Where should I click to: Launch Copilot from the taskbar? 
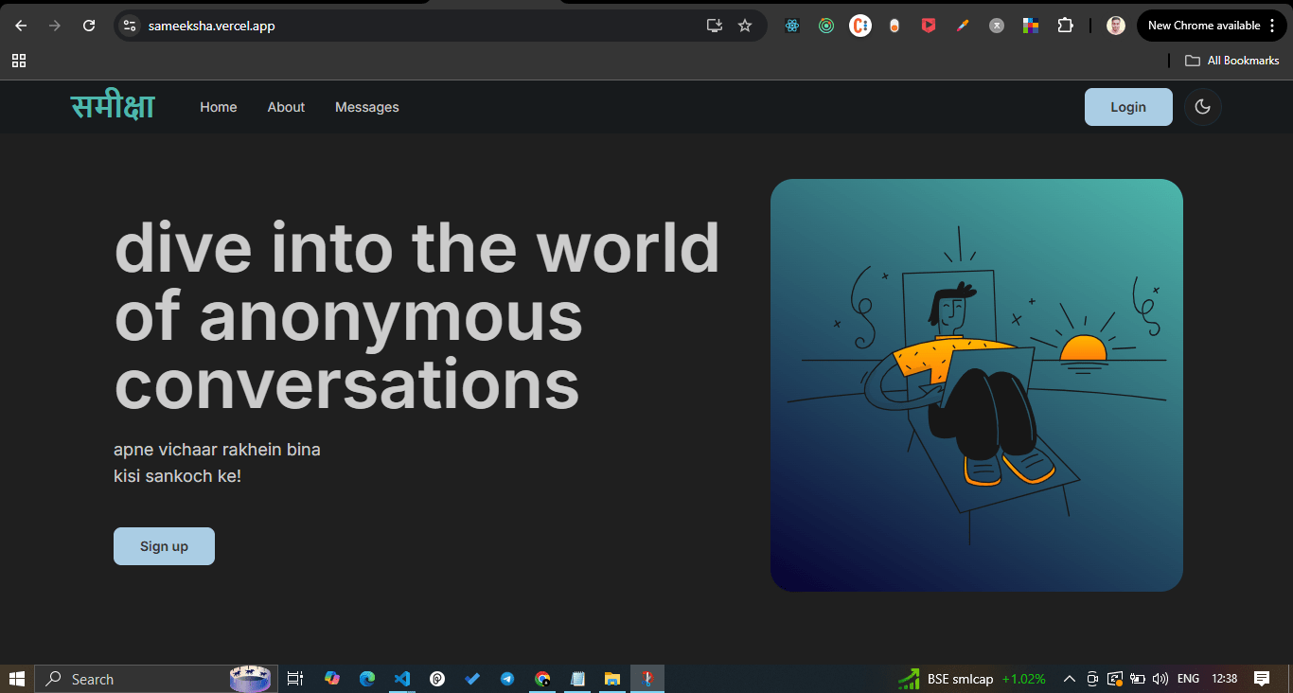332,679
